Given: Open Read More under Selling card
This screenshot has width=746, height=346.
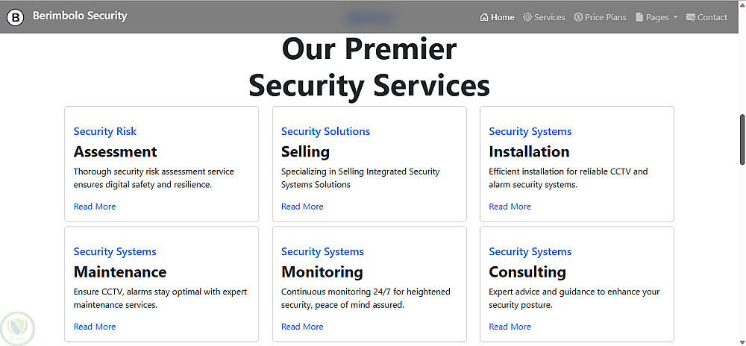Looking at the screenshot, I should [x=302, y=207].
